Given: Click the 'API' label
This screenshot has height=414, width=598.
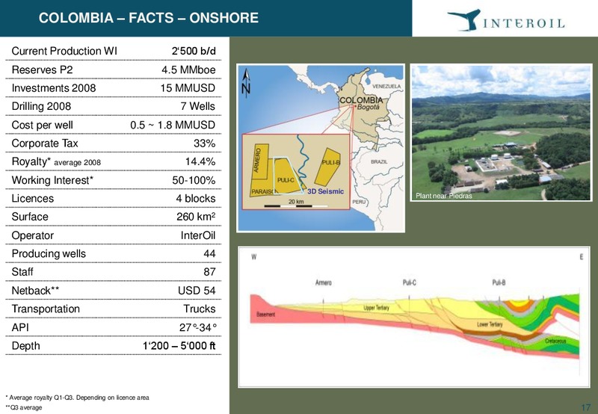Looking at the screenshot, I should pos(20,327).
